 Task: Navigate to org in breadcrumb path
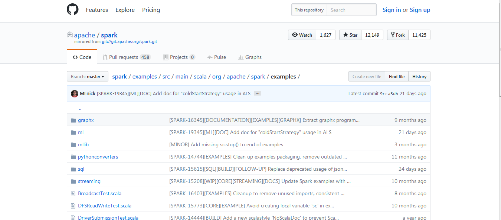pos(217,77)
